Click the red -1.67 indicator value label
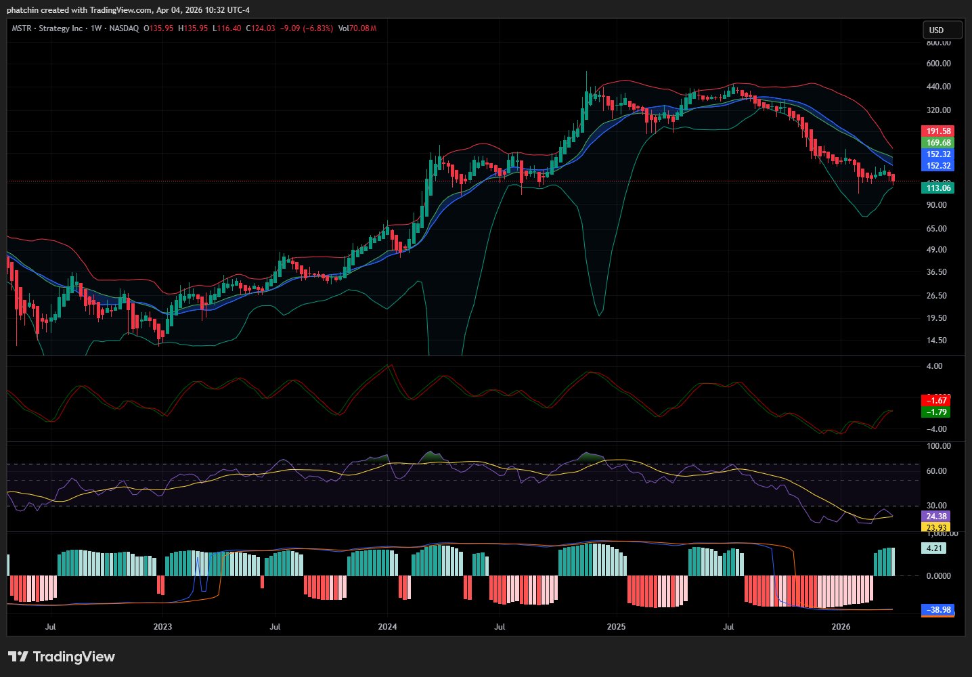 point(935,401)
